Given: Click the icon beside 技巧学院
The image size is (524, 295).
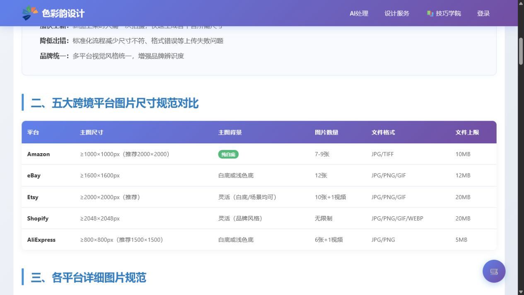Looking at the screenshot, I should 430,13.
